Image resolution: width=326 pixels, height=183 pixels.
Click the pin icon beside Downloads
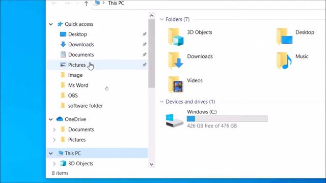(144, 44)
